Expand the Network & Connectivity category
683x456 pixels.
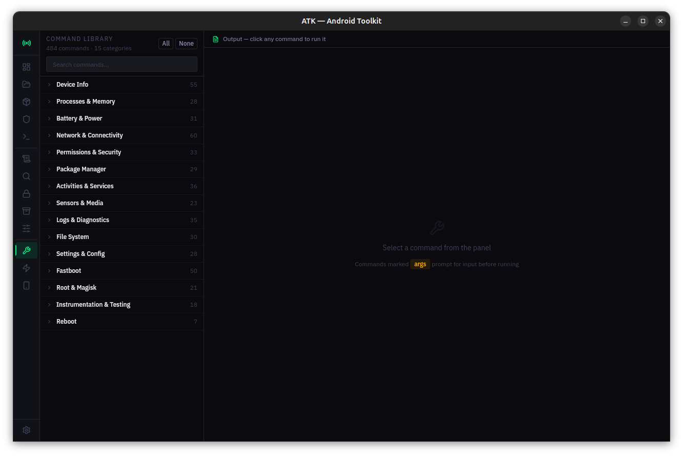click(122, 135)
